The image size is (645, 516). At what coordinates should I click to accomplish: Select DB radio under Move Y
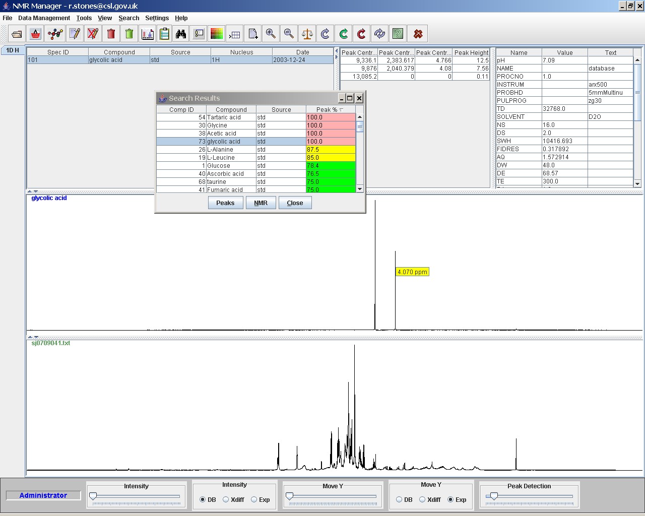click(x=399, y=499)
